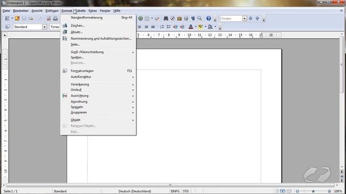Open Background Color dropdown arrow

pyautogui.click(x=215, y=27)
